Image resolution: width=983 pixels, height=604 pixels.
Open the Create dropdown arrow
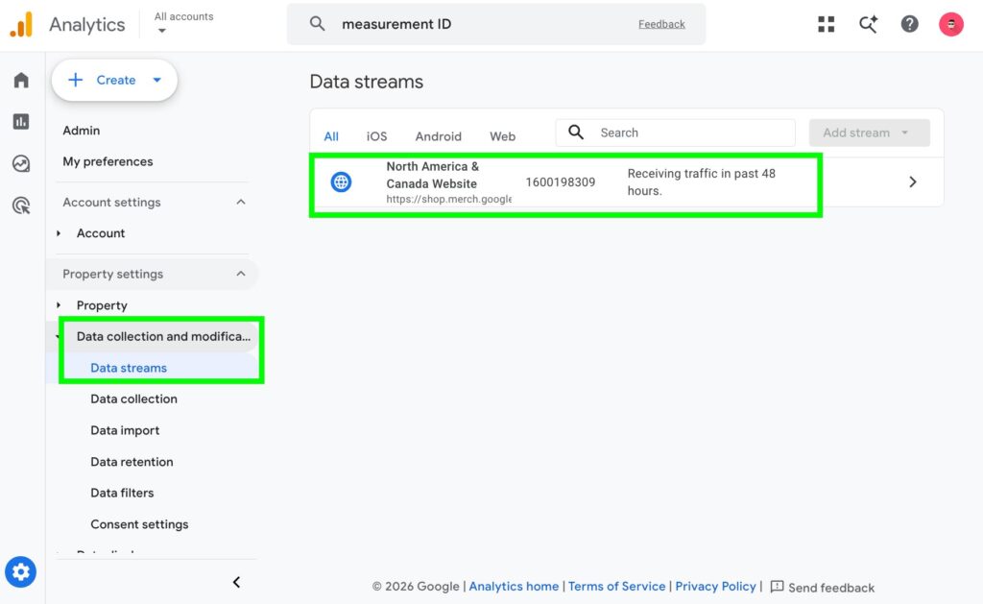click(157, 80)
